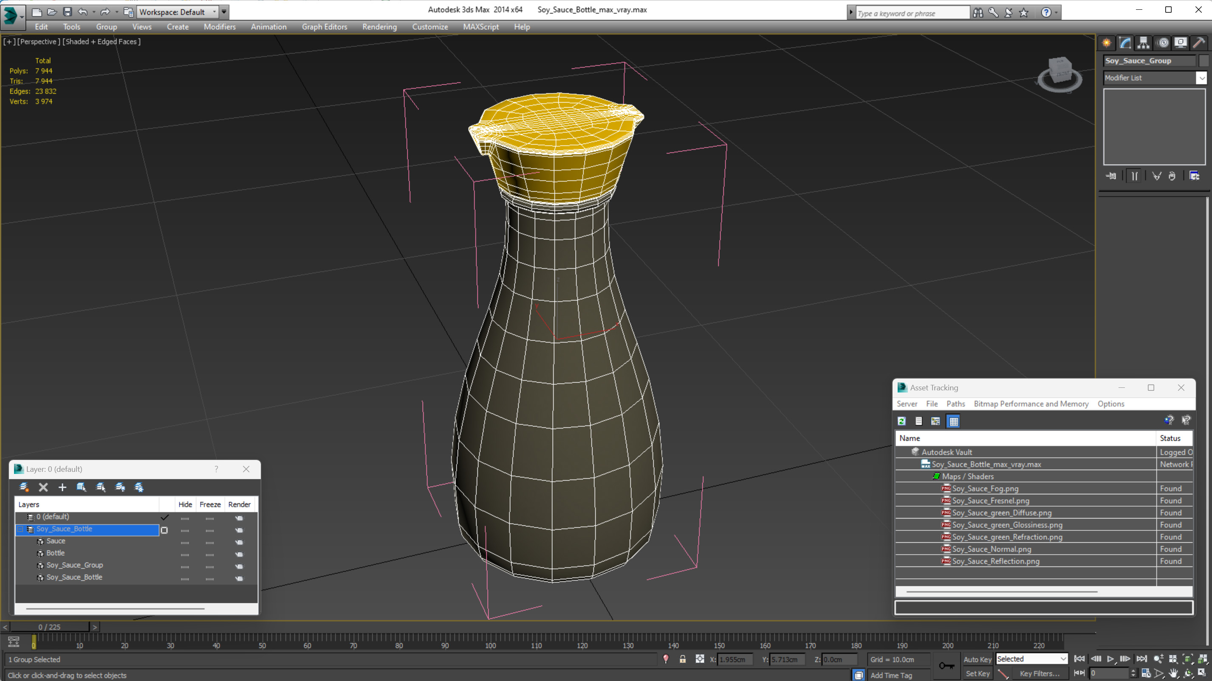Click delete layer X icon in Layers panel

coord(43,488)
